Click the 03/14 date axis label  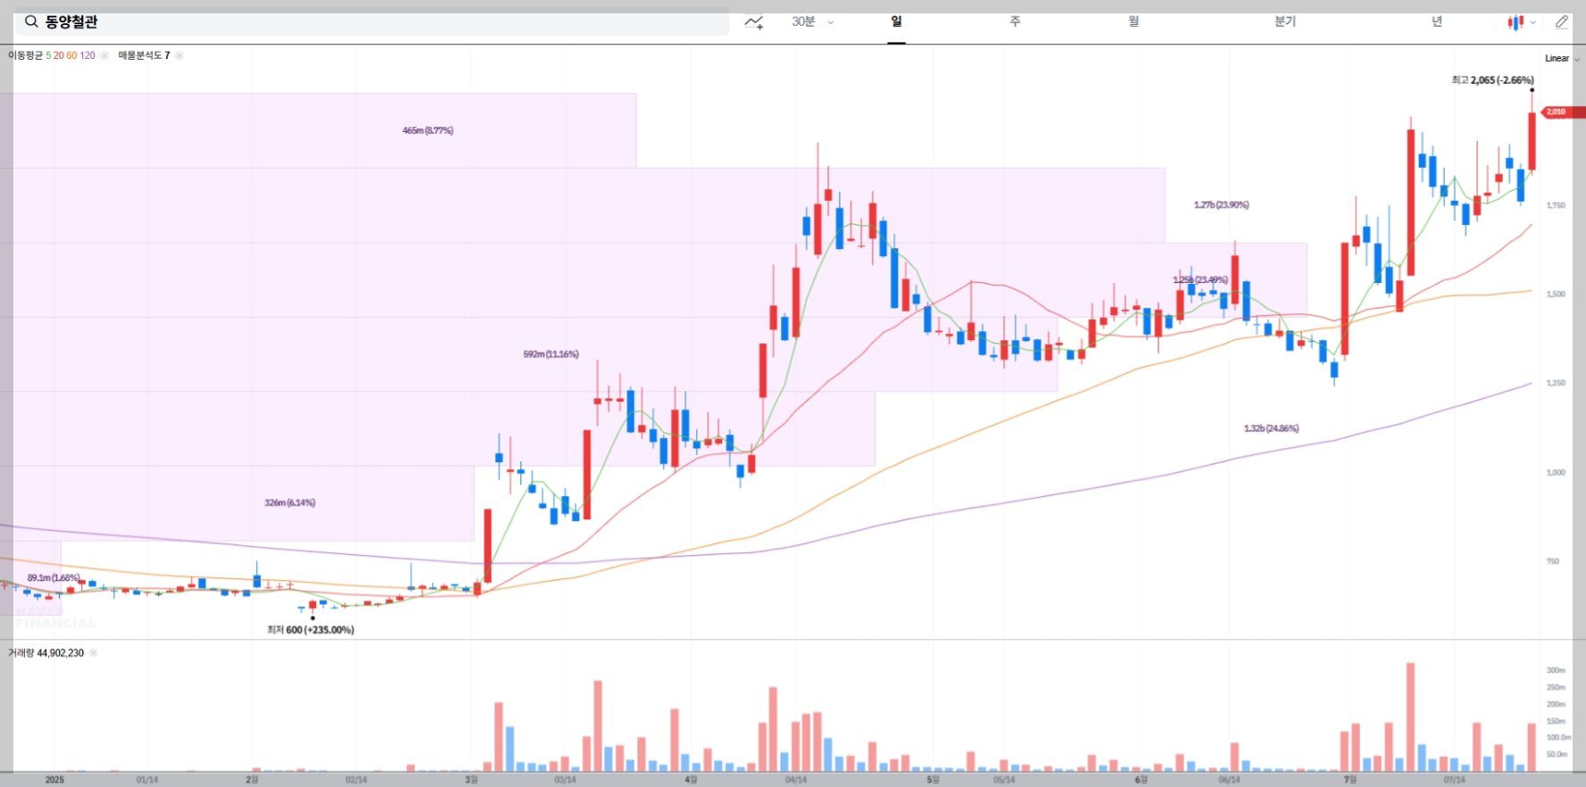(x=565, y=780)
